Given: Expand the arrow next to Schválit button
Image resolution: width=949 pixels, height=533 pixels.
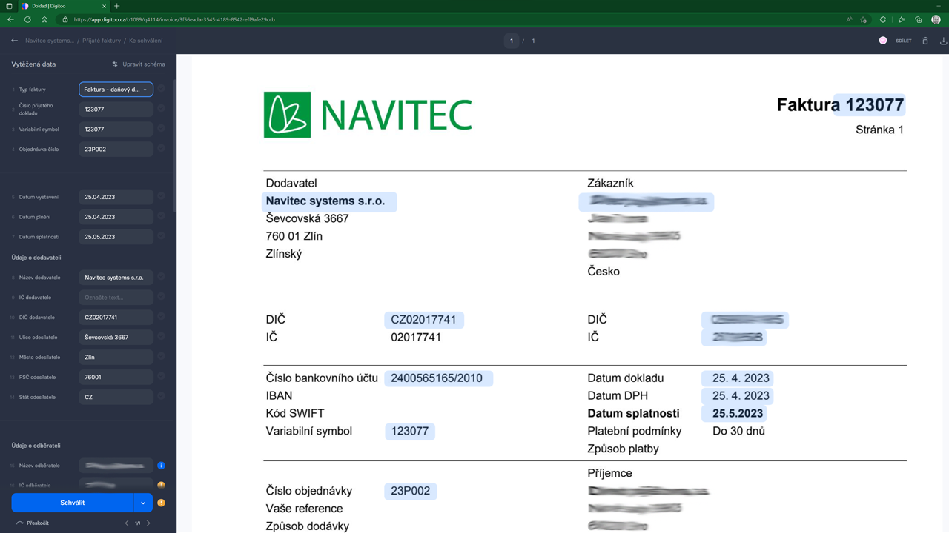Looking at the screenshot, I should (x=143, y=503).
